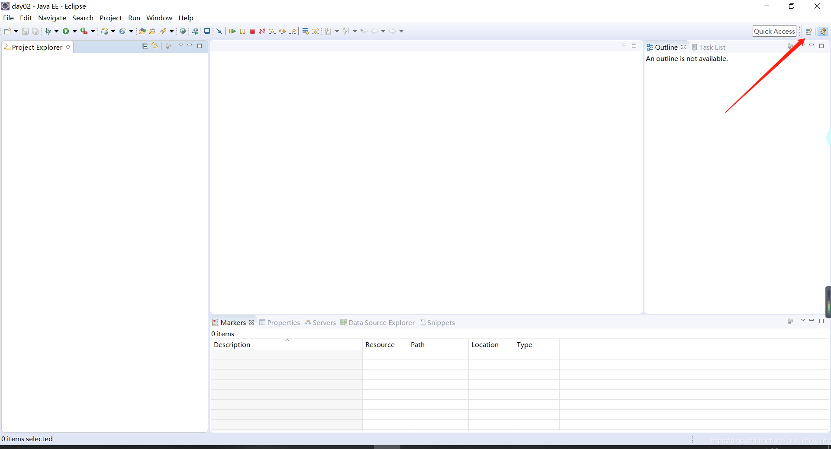
Task: Click the Drop to Frame icon
Action: click(306, 31)
